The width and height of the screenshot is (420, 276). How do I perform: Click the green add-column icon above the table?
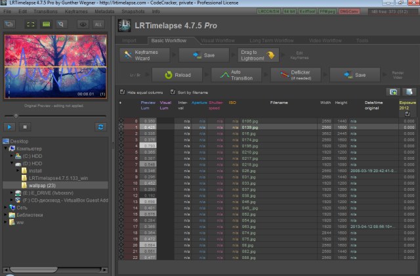coord(393,92)
